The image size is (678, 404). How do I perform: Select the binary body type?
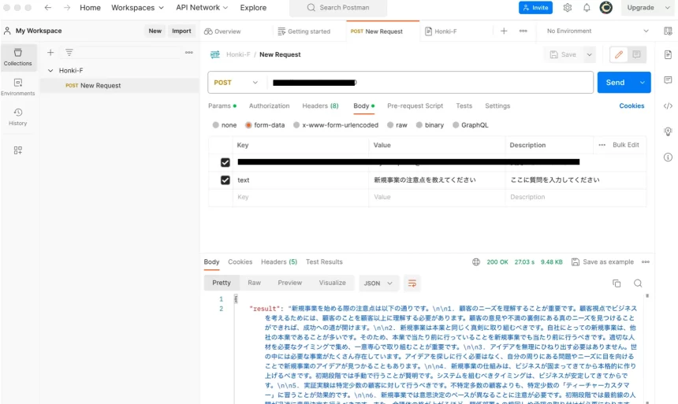[x=419, y=125]
